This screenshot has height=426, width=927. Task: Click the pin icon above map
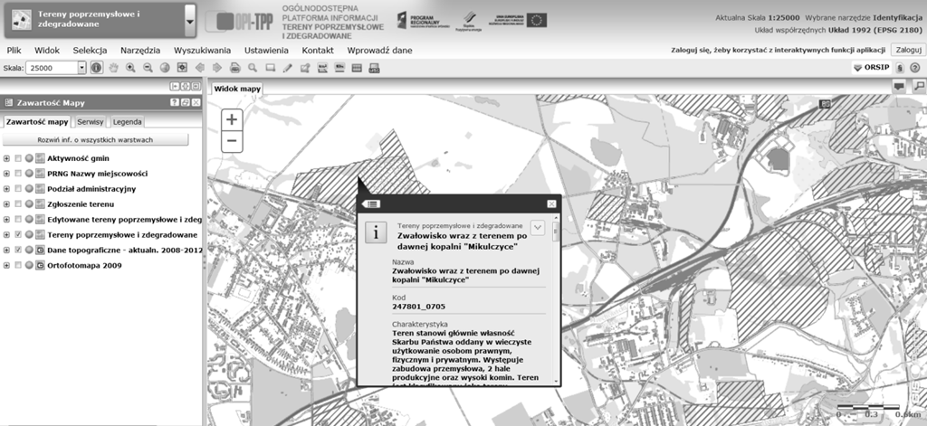pos(919,86)
